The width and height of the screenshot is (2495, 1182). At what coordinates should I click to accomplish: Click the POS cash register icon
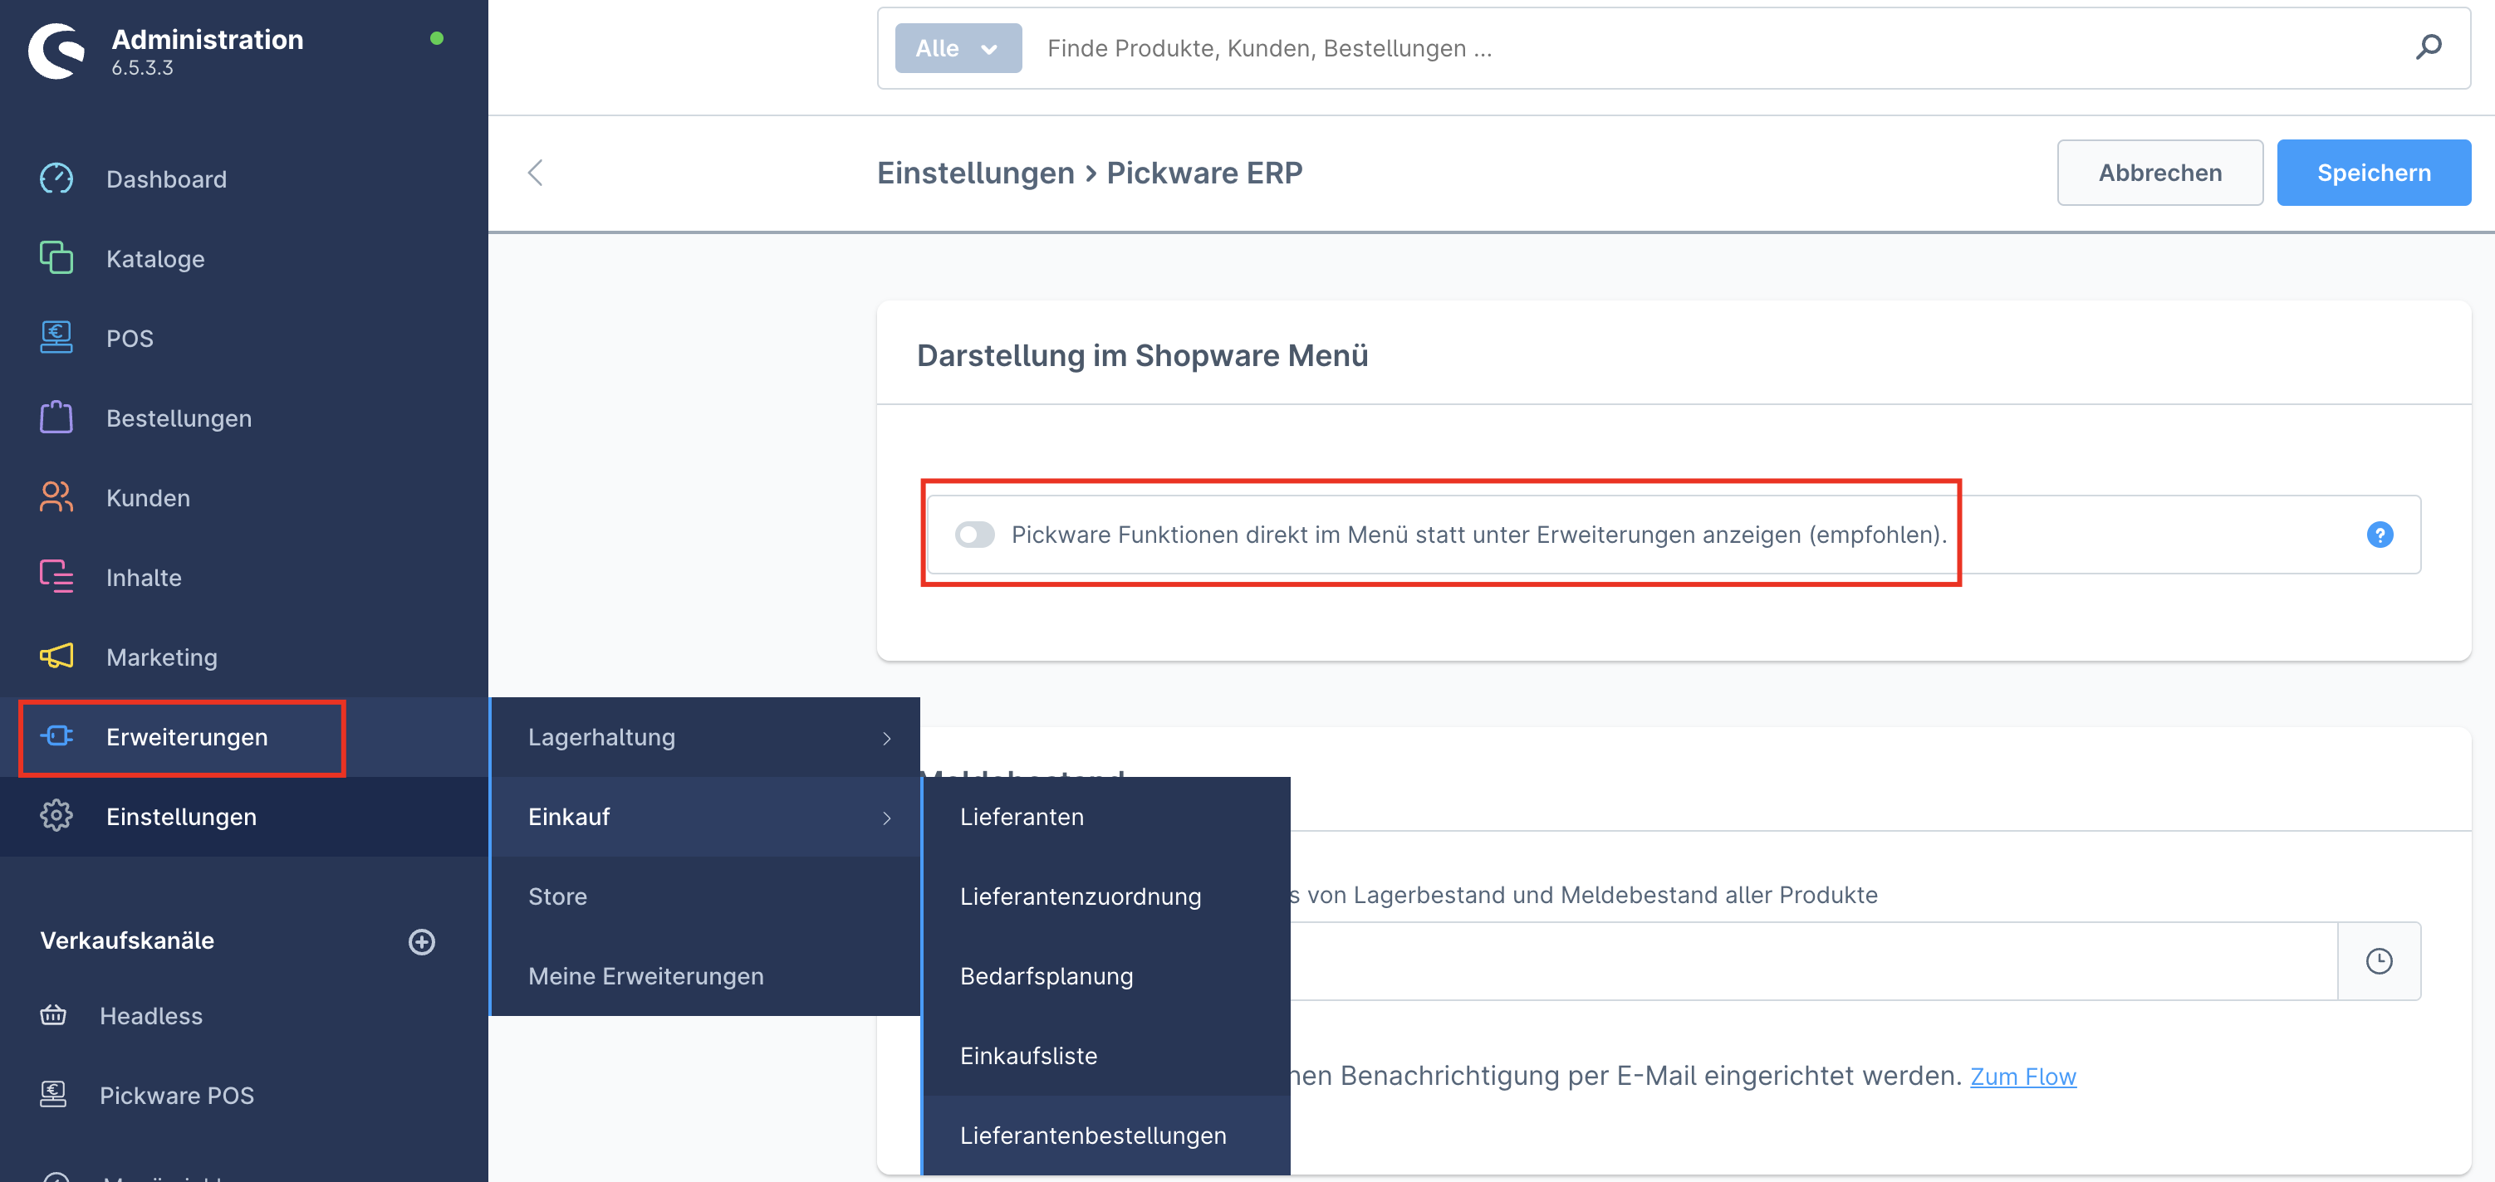(56, 338)
